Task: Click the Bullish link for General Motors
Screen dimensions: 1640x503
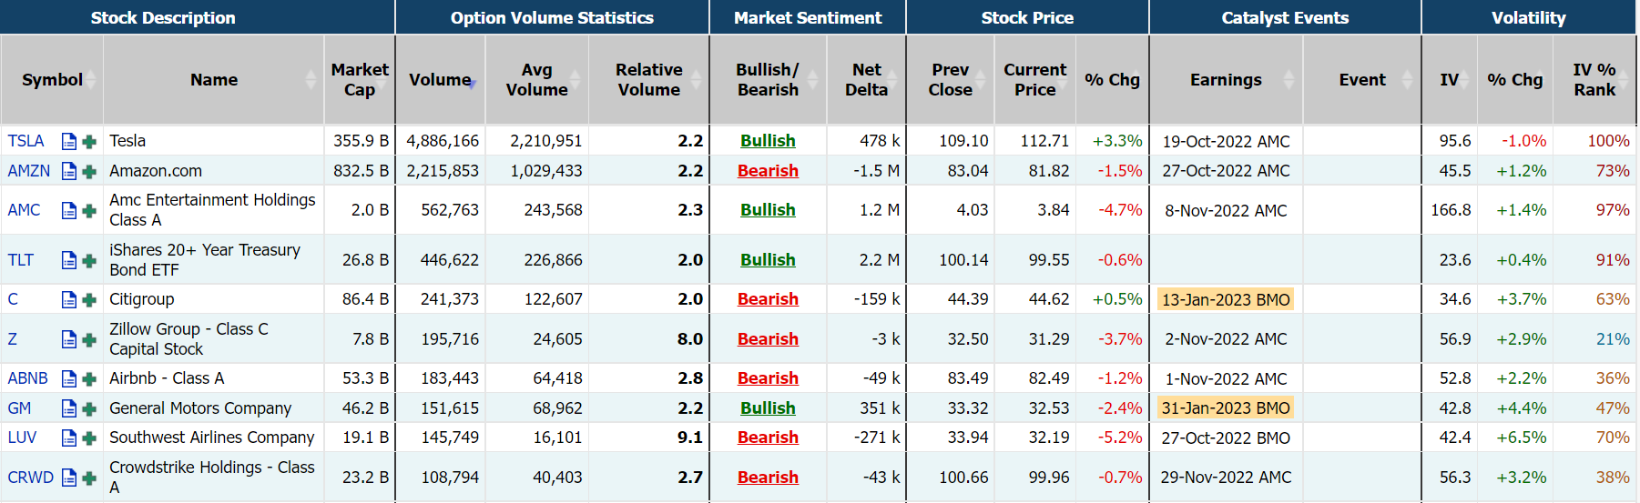Action: click(768, 408)
